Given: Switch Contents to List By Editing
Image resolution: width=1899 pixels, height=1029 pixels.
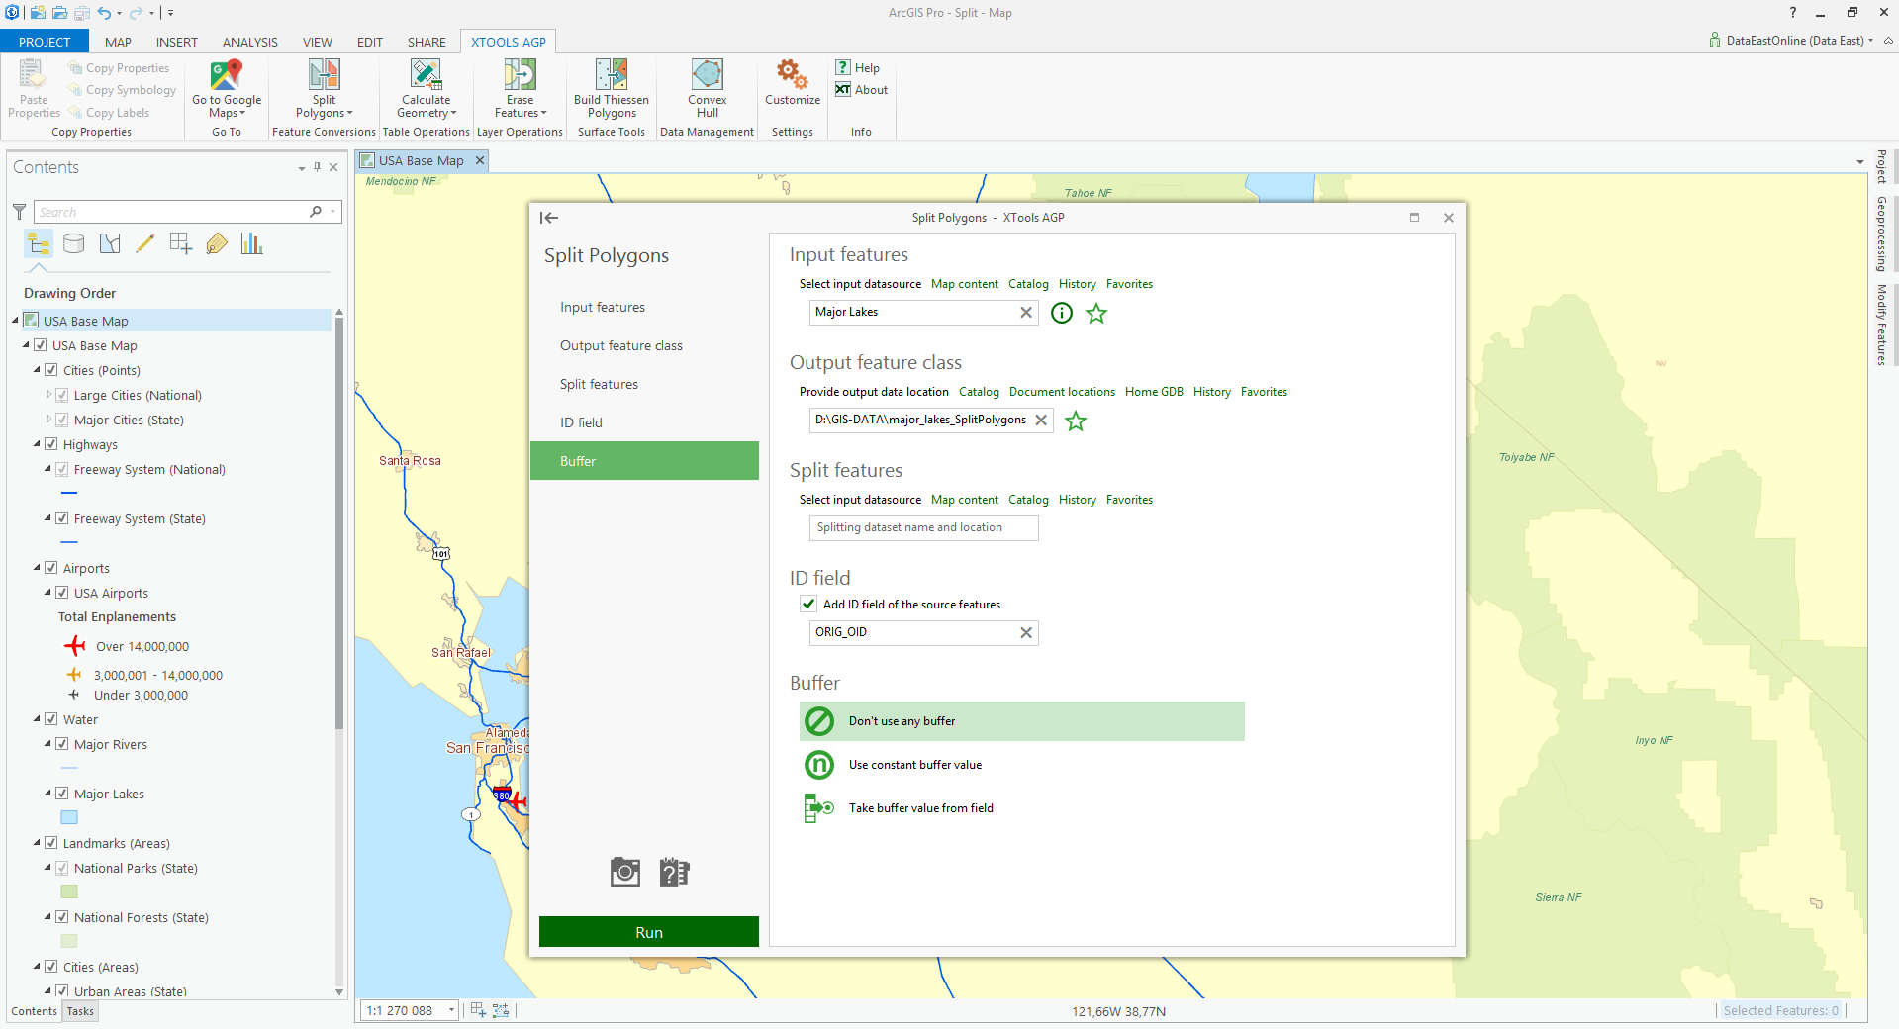Looking at the screenshot, I should tap(145, 243).
